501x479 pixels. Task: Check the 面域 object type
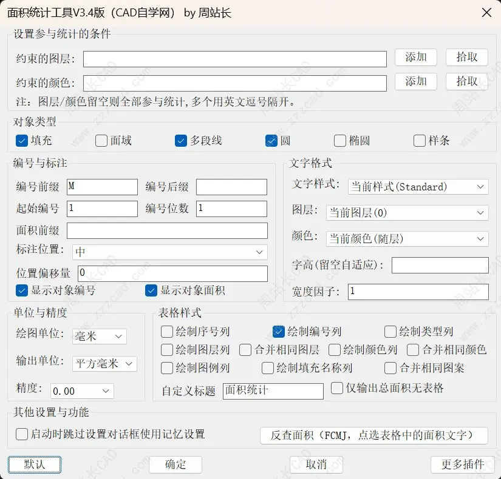101,141
